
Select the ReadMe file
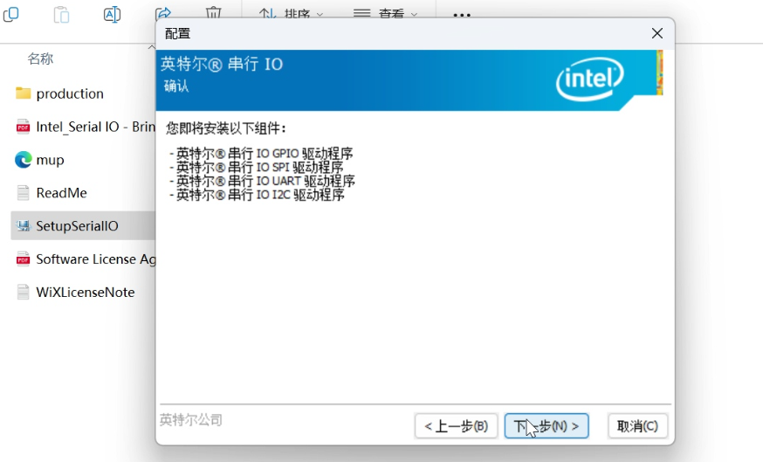point(61,193)
